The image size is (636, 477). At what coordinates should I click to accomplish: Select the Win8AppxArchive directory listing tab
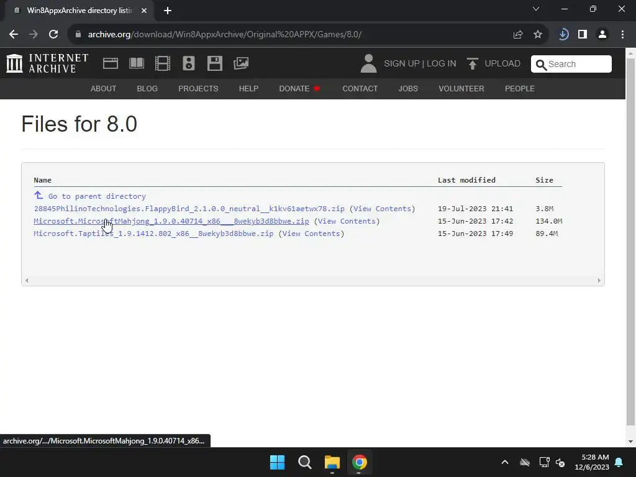point(79,11)
